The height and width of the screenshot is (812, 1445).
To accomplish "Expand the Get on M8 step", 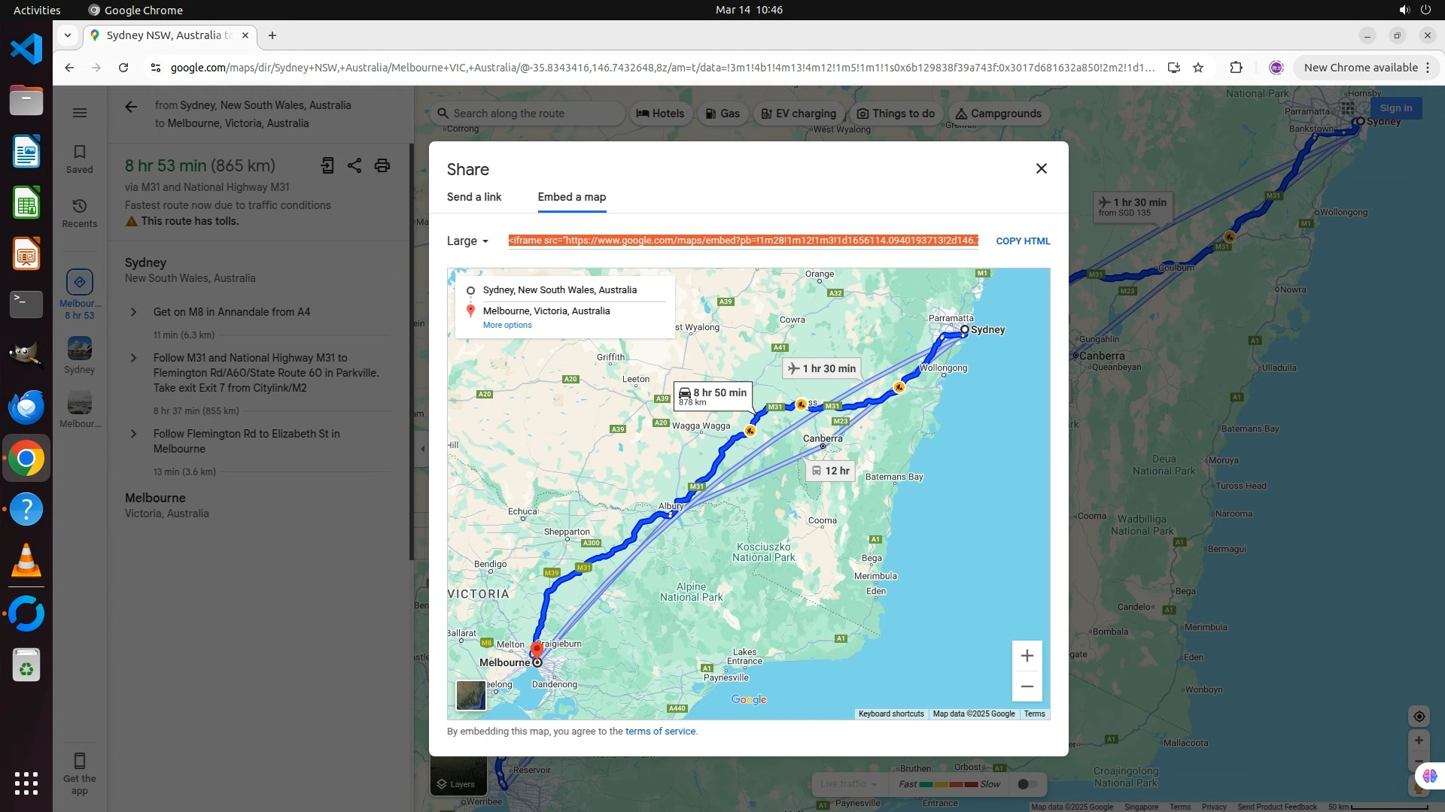I will click(x=133, y=312).
